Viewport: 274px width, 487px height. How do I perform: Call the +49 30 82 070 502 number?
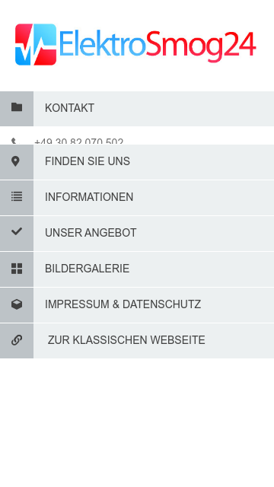click(x=79, y=142)
